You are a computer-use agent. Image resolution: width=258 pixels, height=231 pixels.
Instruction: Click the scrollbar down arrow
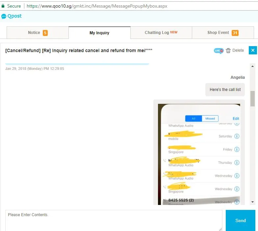pos(252,202)
